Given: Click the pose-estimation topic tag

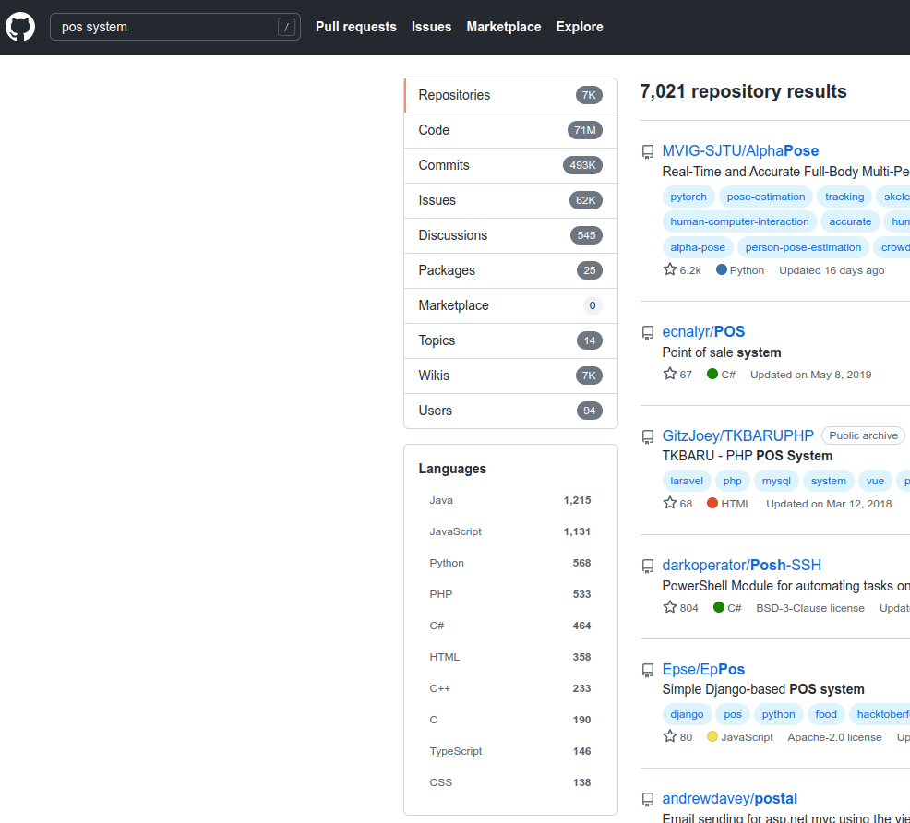Looking at the screenshot, I should pyautogui.click(x=765, y=197).
